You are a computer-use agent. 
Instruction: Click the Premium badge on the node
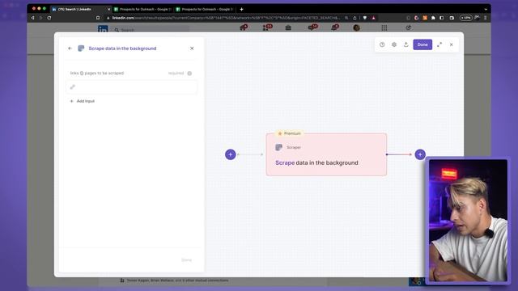click(x=290, y=133)
